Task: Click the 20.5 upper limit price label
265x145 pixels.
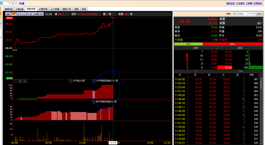Action: tap(9, 18)
